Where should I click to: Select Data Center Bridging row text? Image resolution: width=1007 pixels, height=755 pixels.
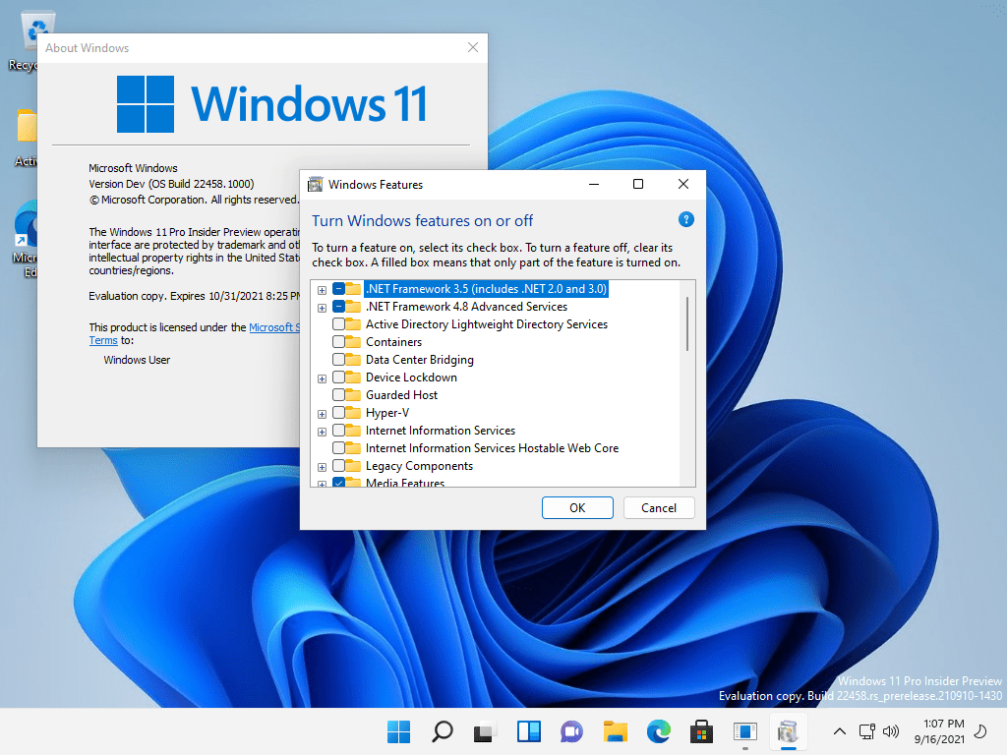(419, 360)
